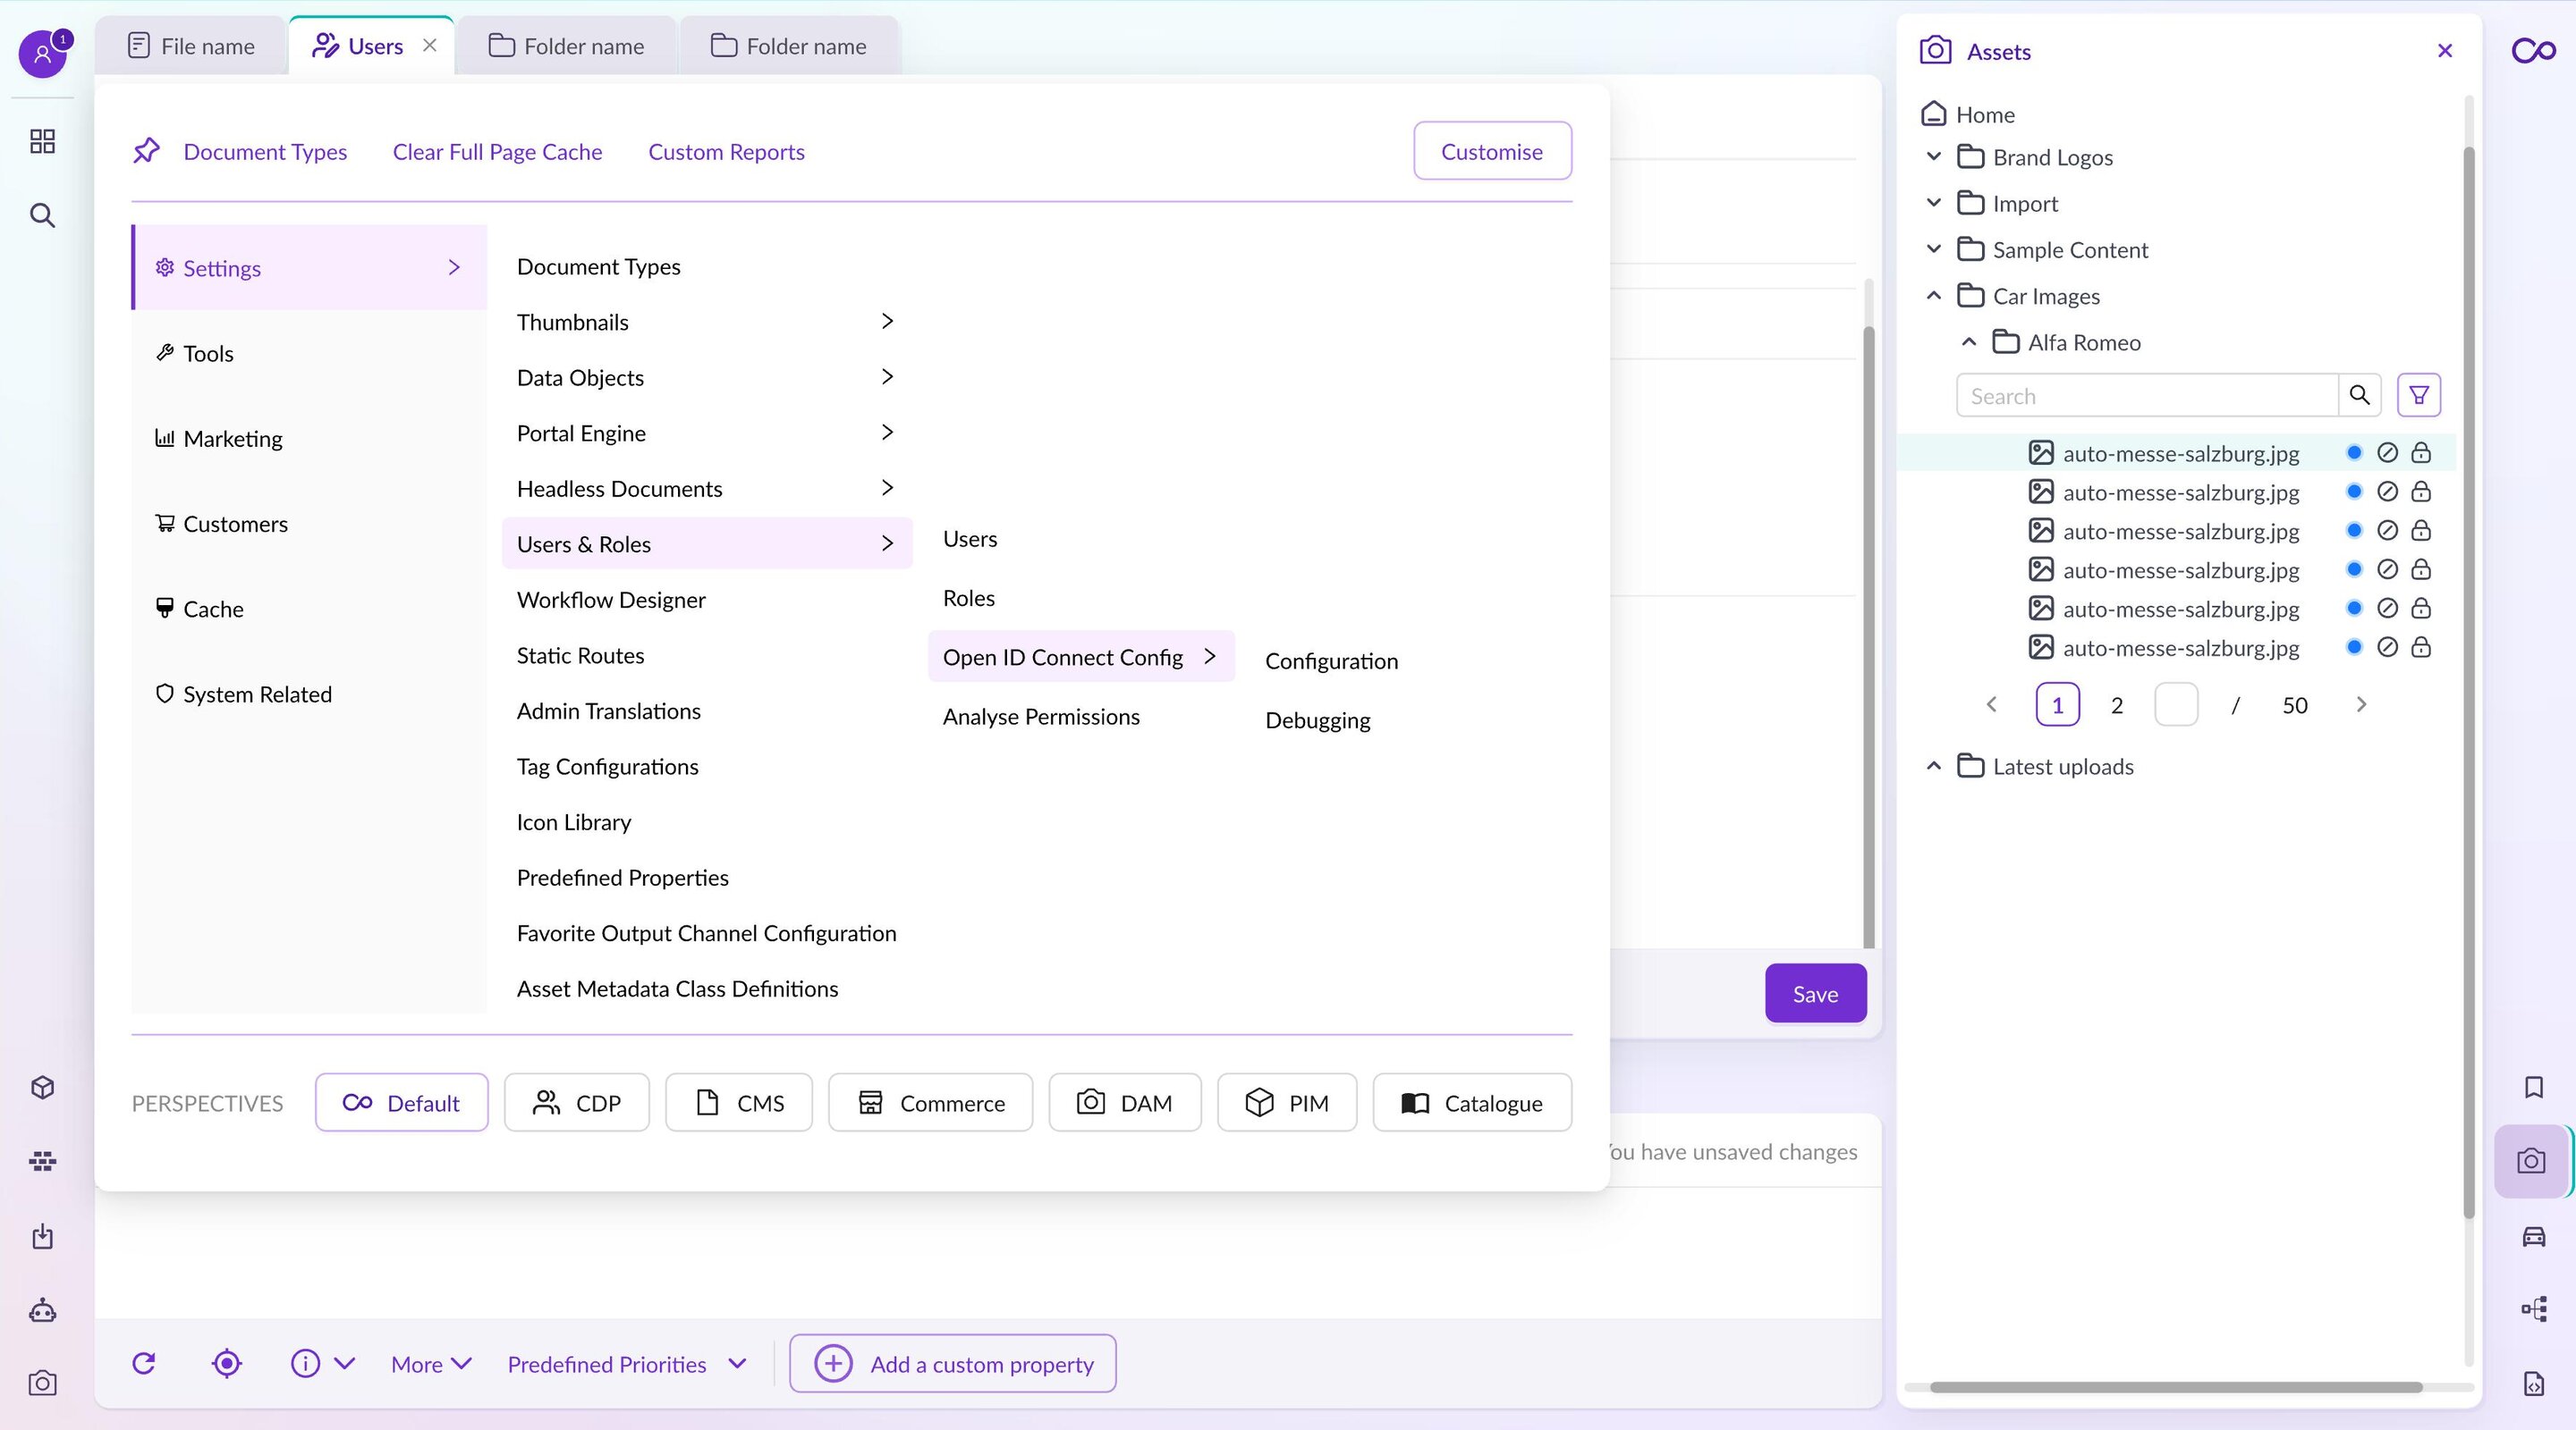Image resolution: width=2576 pixels, height=1430 pixels.
Task: Select Tools in the left menu
Action: (x=308, y=353)
